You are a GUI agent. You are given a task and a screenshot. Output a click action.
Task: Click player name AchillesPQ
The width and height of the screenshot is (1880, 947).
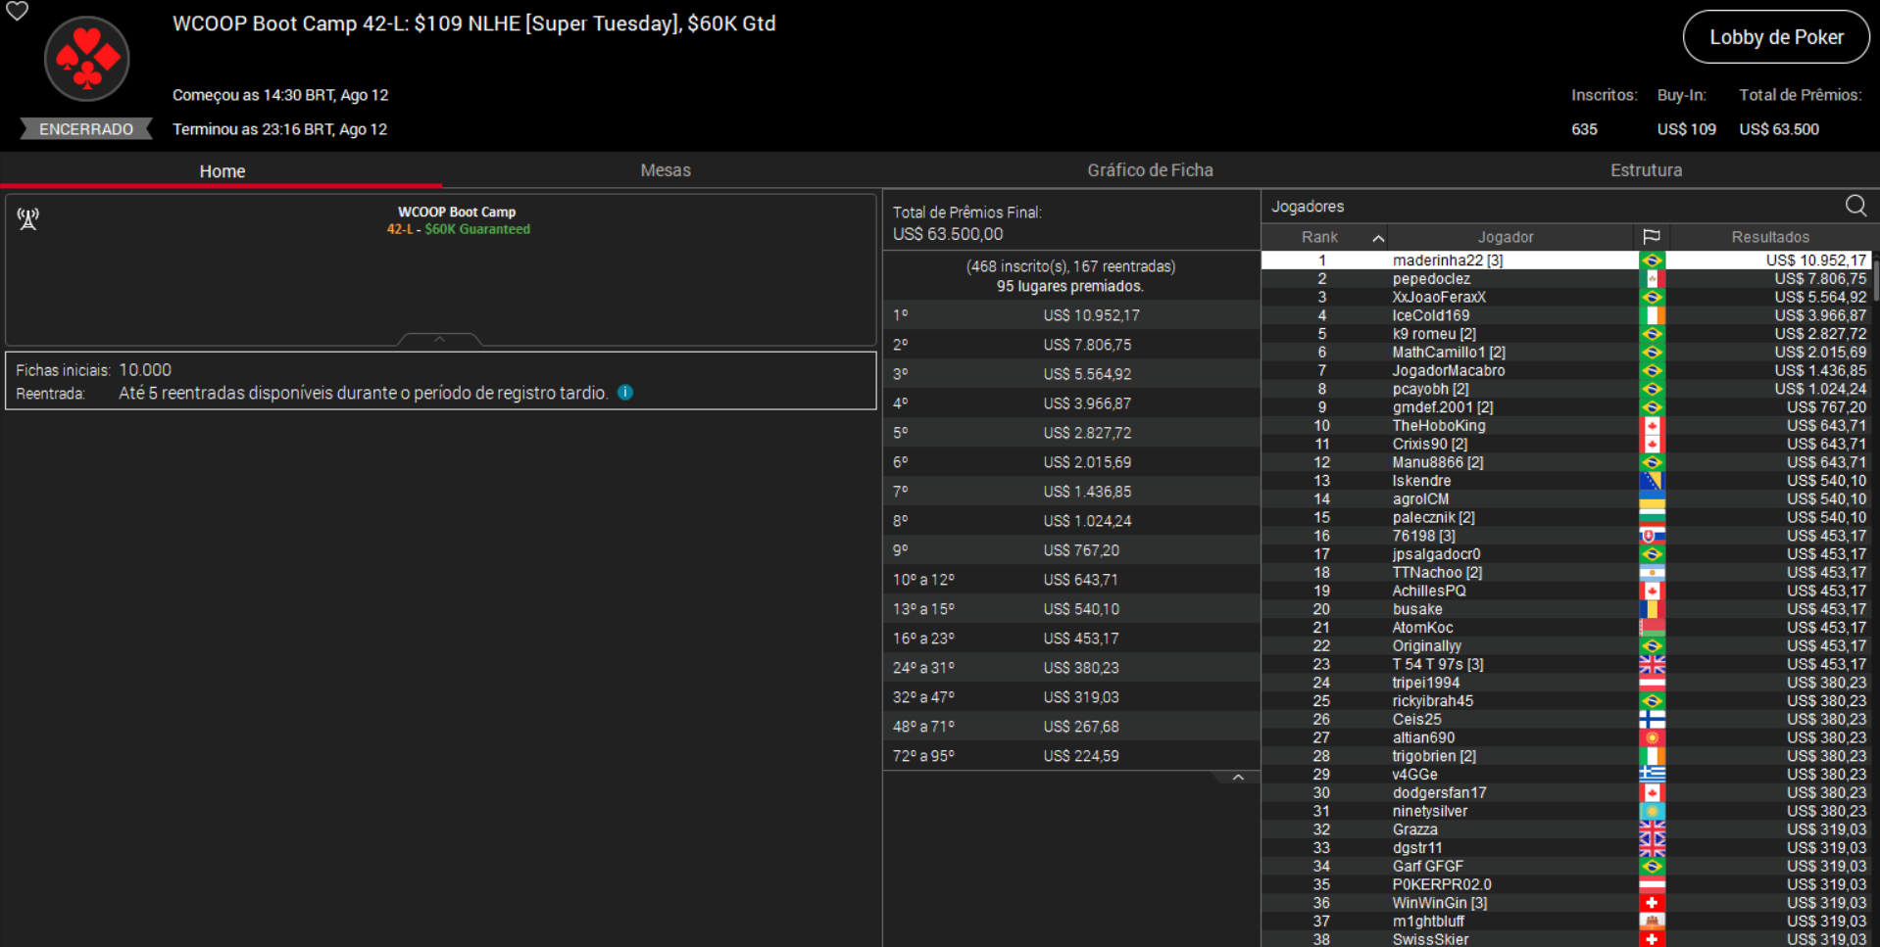point(1429,591)
